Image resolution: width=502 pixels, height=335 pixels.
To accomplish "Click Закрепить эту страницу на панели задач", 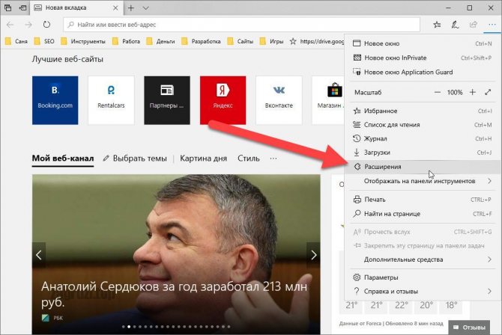I will pos(423,246).
